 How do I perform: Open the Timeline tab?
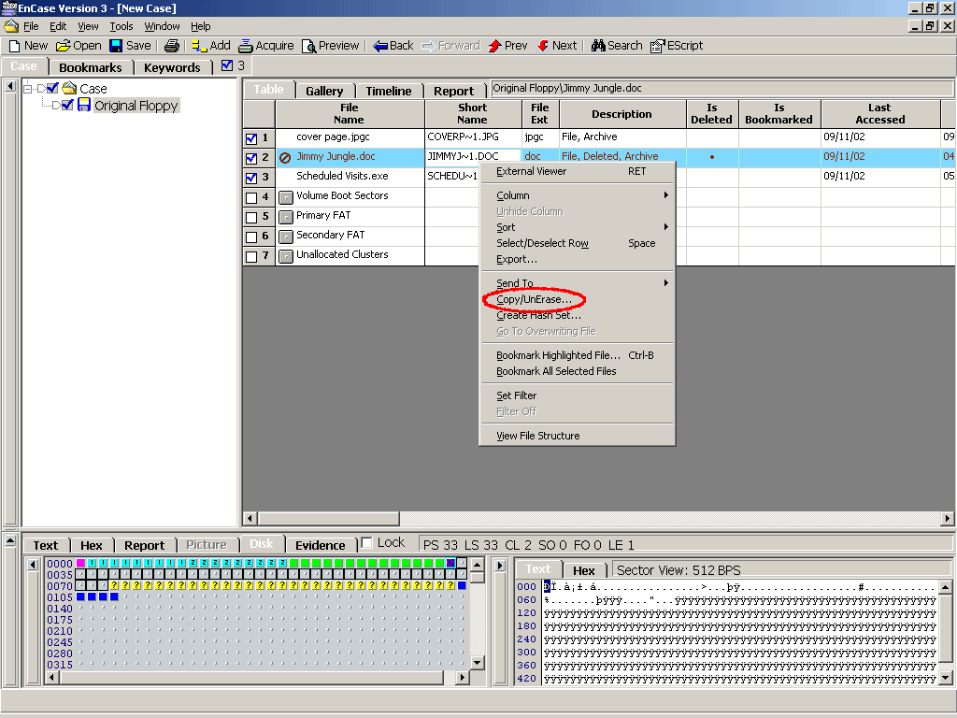point(389,91)
